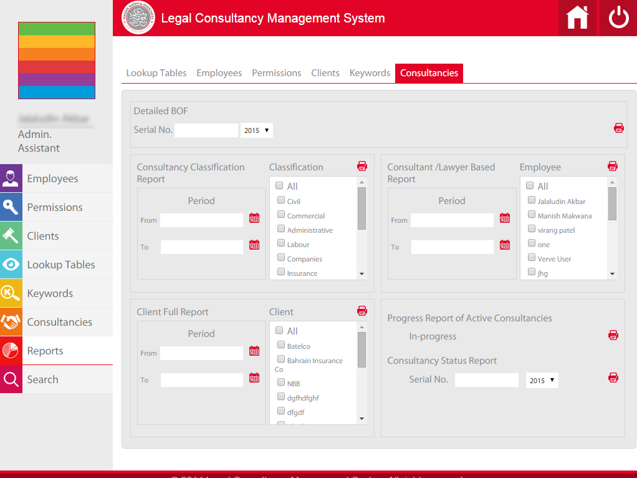Image resolution: width=637 pixels, height=478 pixels.
Task: Go to Search in the sidebar
Action: pyautogui.click(x=42, y=379)
